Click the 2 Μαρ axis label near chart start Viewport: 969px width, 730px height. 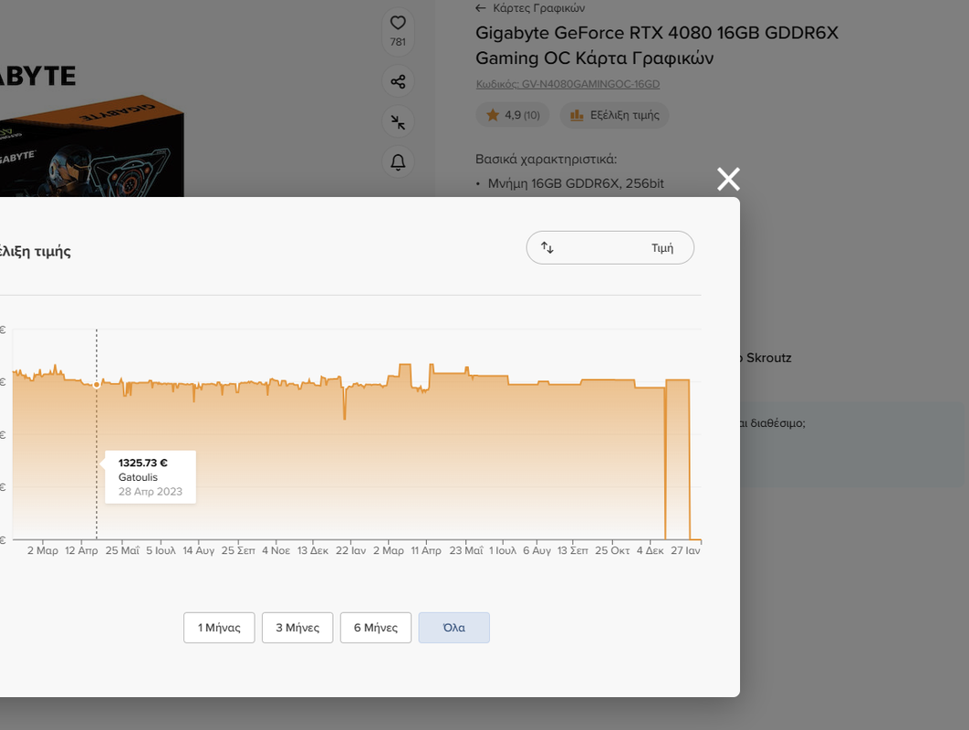click(x=43, y=550)
